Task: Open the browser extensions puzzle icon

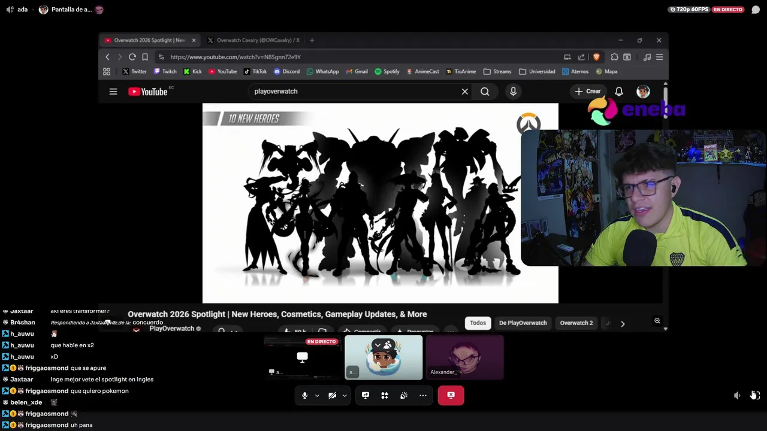Action: [x=614, y=57]
